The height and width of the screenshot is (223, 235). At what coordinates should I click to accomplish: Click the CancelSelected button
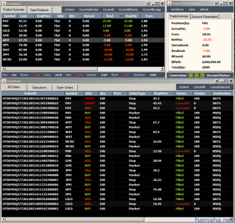[x=220, y=87]
